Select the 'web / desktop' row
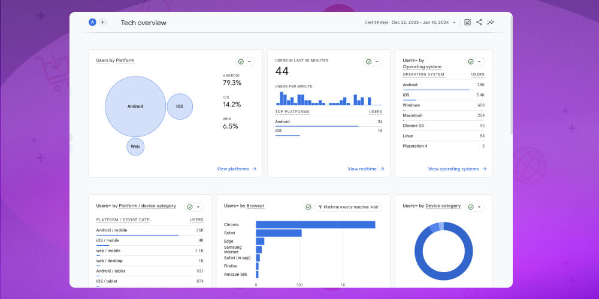This screenshot has width=599, height=299. click(x=150, y=261)
